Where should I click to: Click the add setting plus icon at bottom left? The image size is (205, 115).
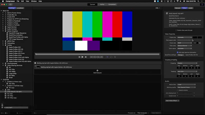coord(2,113)
